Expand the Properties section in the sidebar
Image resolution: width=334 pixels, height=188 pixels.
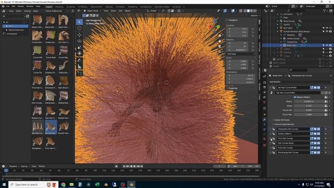click(x=233, y=88)
